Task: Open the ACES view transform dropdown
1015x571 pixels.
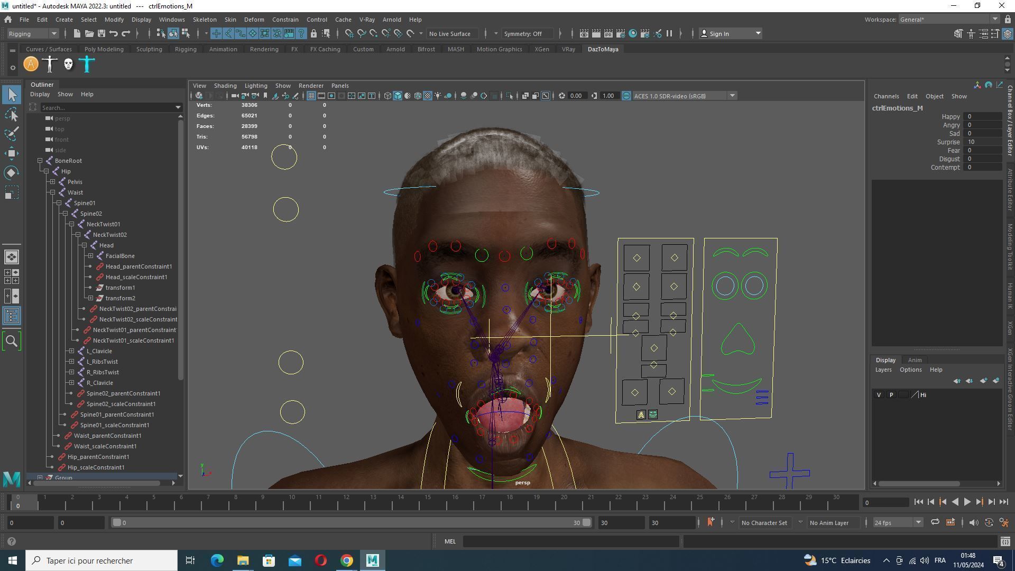Action: [685, 96]
